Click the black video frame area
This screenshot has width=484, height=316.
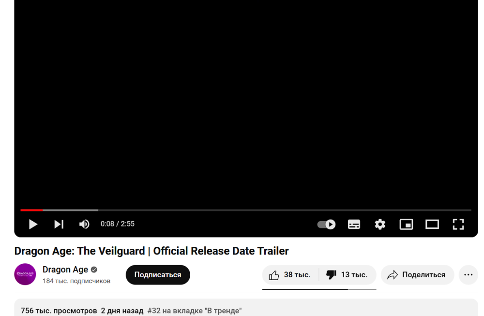pos(246,102)
